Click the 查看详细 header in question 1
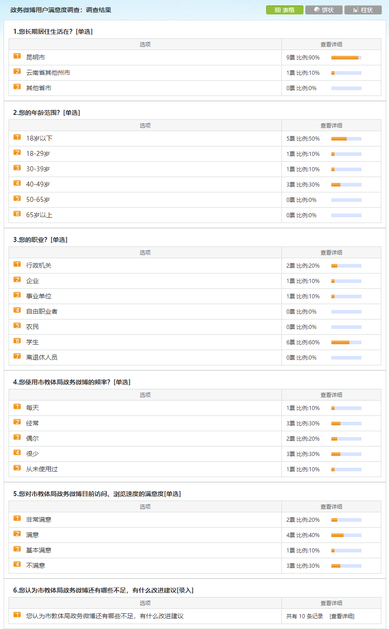This screenshot has height=629, width=389. click(331, 45)
